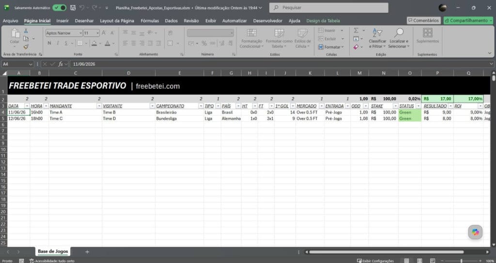Click the Decrease Decimal icon
Screen dimensions: 496x263
231,43
